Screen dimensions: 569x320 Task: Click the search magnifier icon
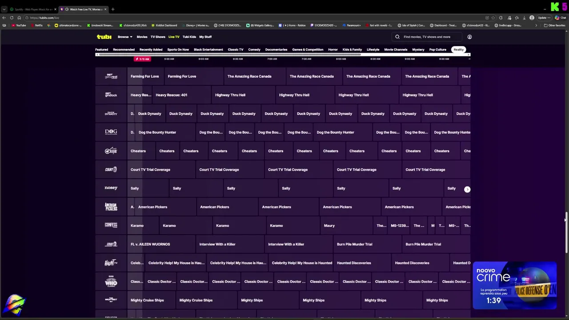coord(397,37)
